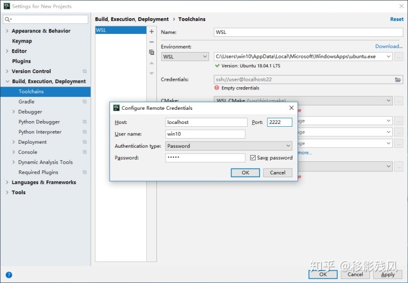The image size is (408, 283).
Task: Click the help question mark icon
Action: (x=9, y=275)
